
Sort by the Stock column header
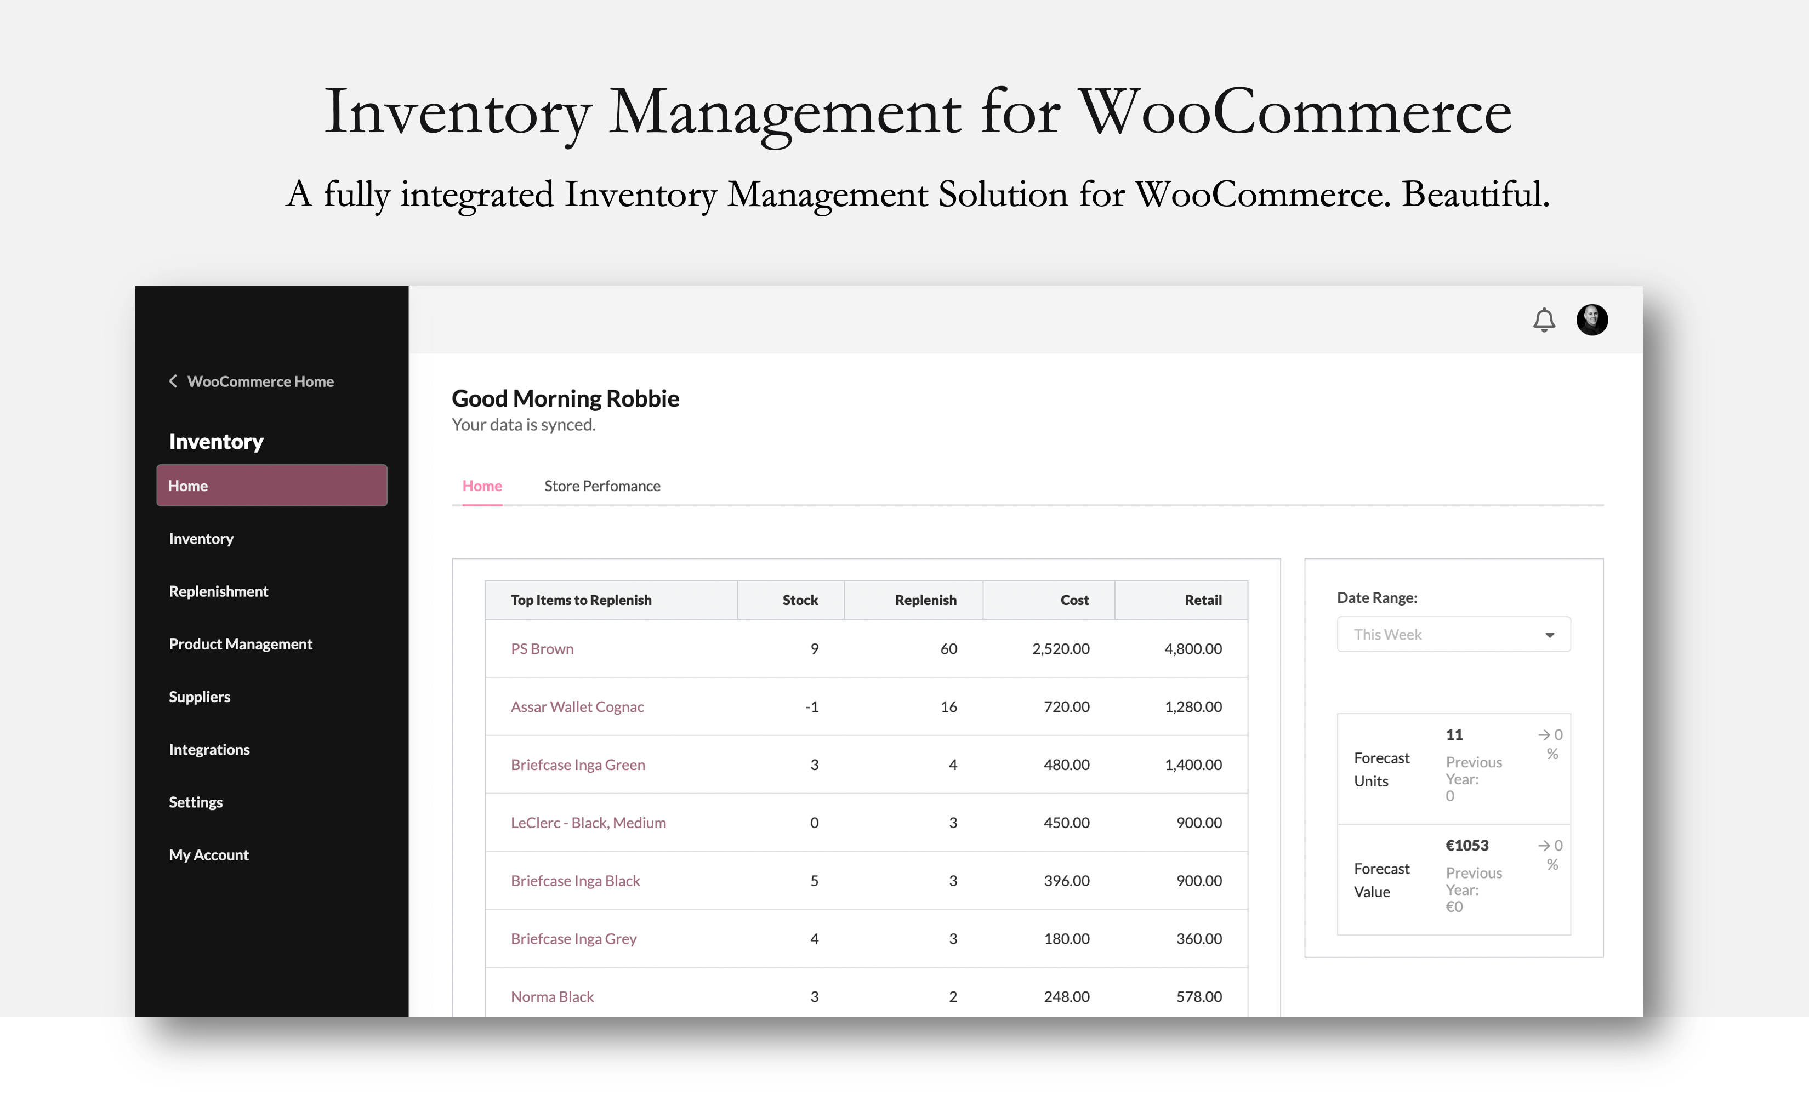tap(799, 600)
